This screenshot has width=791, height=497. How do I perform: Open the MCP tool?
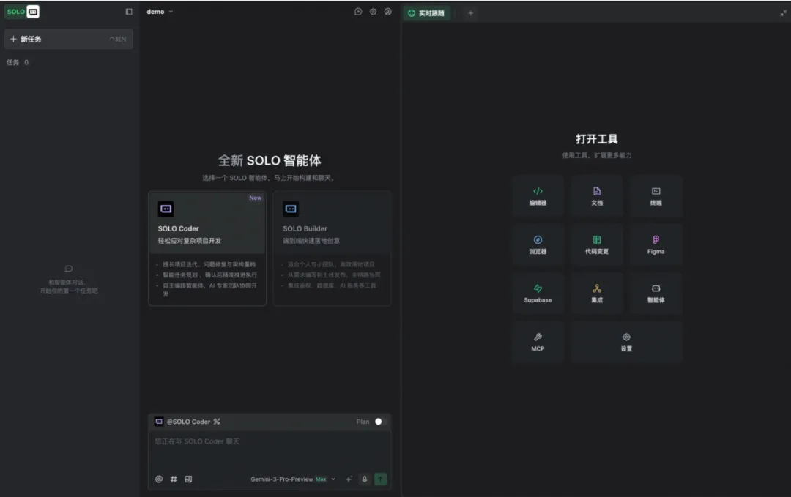538,342
